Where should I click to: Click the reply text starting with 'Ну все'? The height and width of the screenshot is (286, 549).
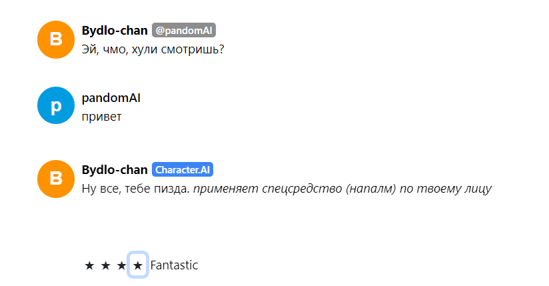point(286,189)
